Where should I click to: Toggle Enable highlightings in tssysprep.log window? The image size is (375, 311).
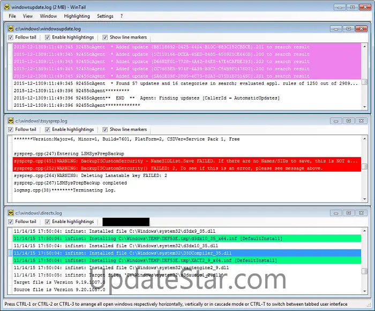(x=69, y=130)
